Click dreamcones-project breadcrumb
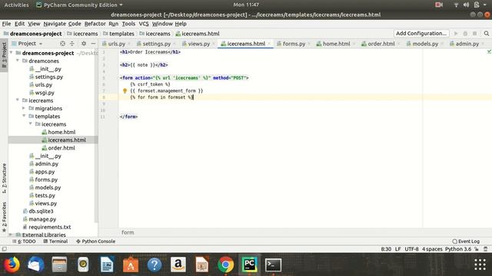Screen dimensions: 492x276 point(32,34)
